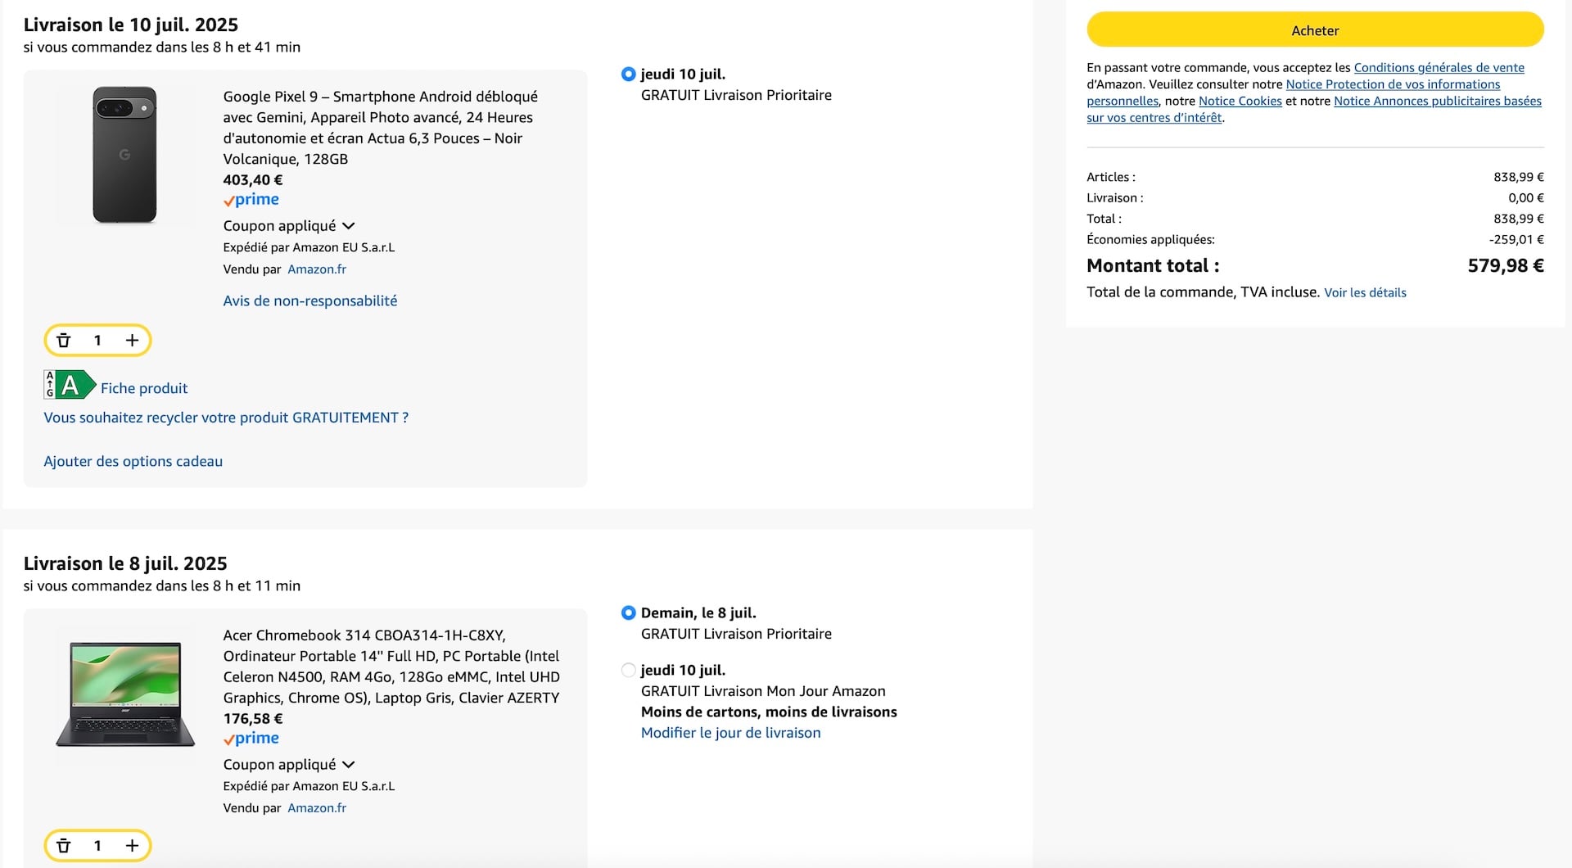Image resolution: width=1572 pixels, height=868 pixels.
Task: Increase Pixel 9 quantity with plus icon
Action: click(132, 341)
